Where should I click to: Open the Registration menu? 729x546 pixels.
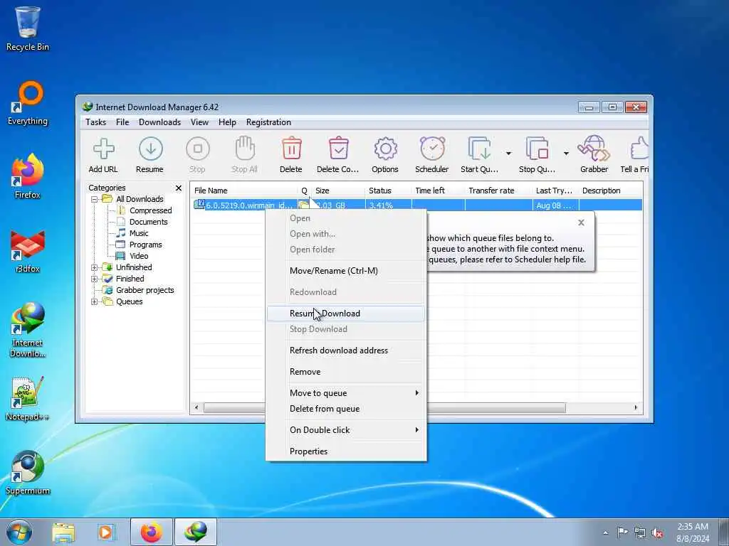pyautogui.click(x=268, y=122)
